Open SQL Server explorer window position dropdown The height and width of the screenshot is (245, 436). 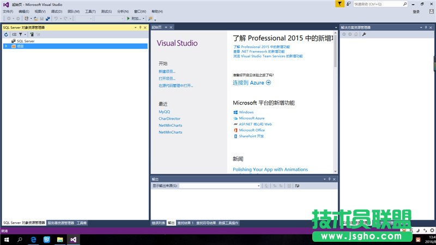[135, 28]
